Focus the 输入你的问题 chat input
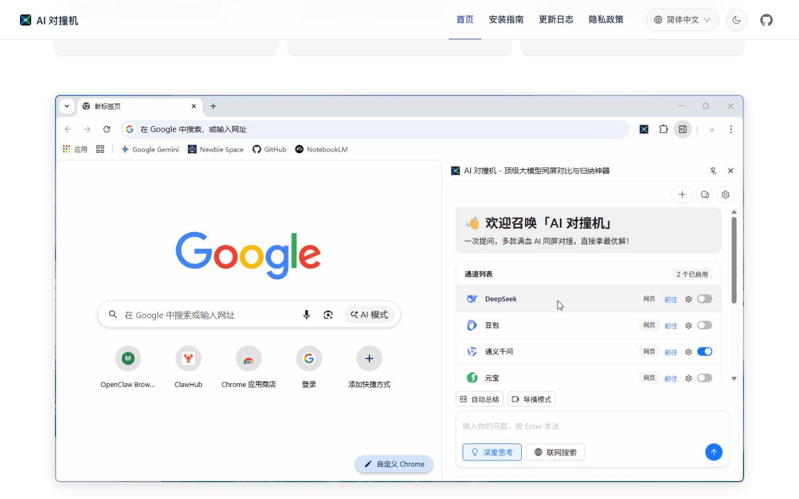The width and height of the screenshot is (799, 499). coord(592,426)
